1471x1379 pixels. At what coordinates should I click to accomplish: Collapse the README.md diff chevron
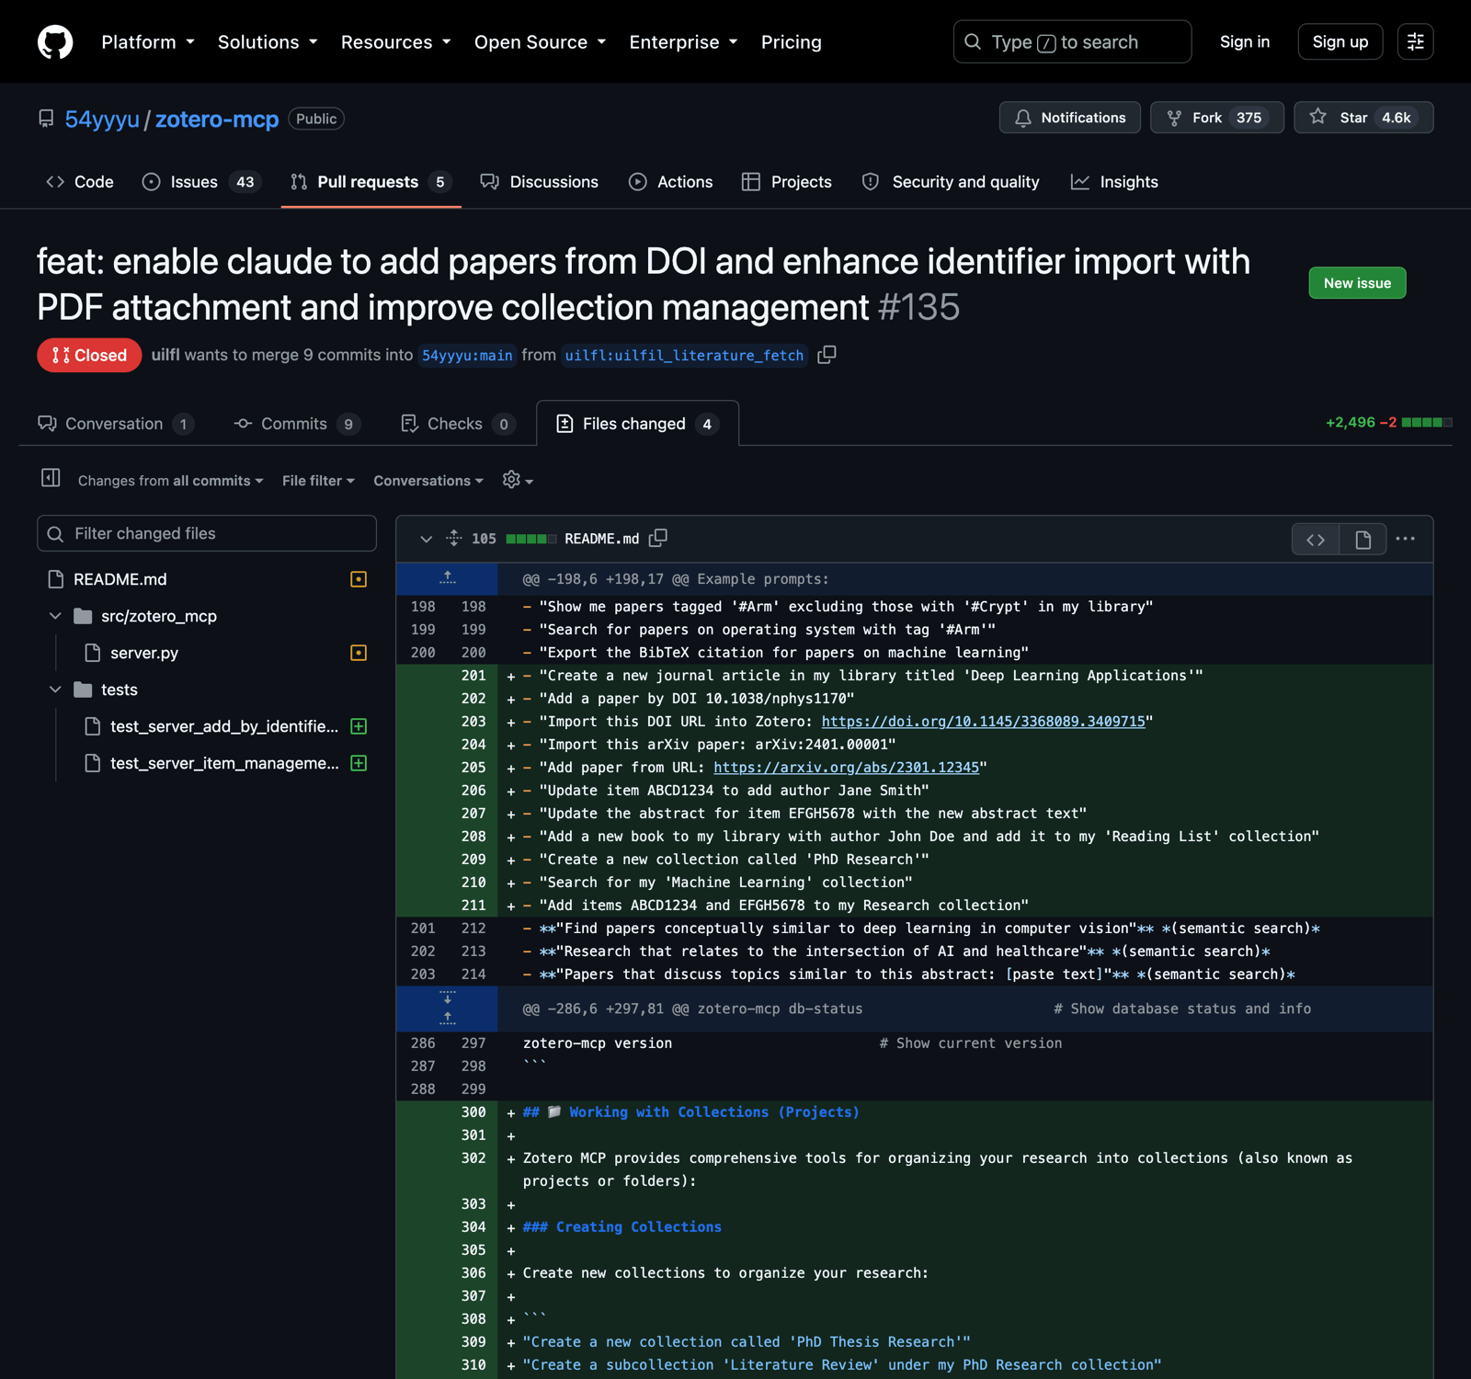pyautogui.click(x=426, y=539)
